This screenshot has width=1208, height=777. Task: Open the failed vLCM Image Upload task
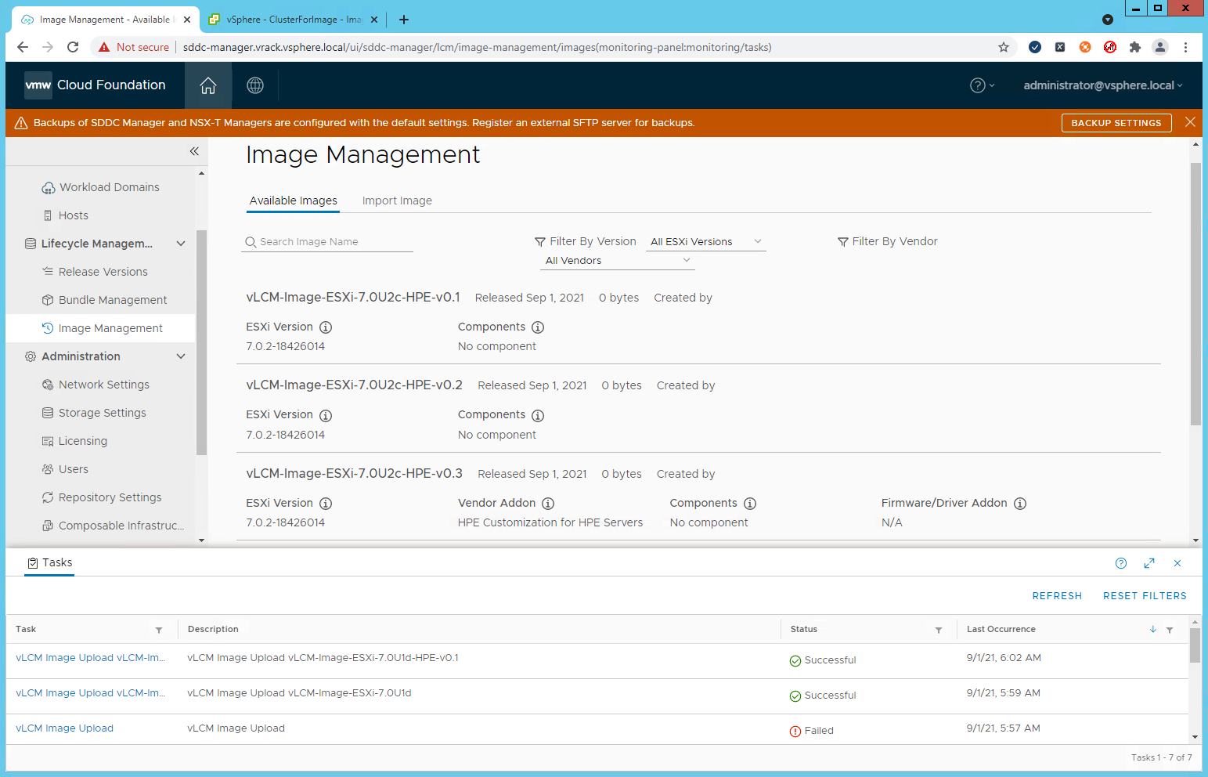coord(65,728)
